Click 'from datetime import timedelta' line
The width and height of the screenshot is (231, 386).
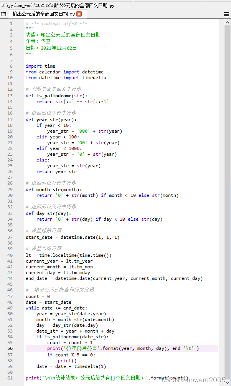tap(66, 78)
